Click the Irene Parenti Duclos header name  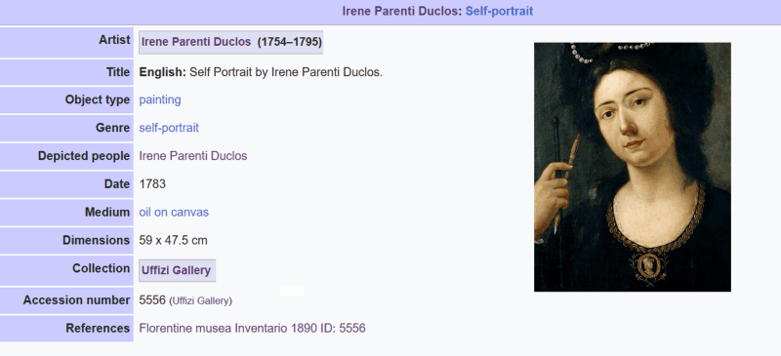point(402,11)
